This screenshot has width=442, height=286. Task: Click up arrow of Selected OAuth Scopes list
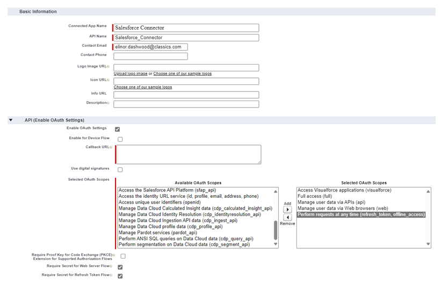click(x=428, y=191)
